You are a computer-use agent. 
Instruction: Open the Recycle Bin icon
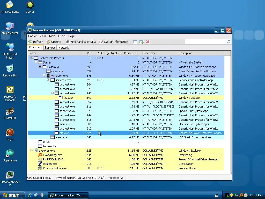click(10, 71)
